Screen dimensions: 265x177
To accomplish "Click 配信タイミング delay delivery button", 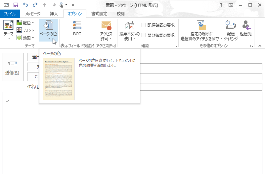I will coord(231,31).
